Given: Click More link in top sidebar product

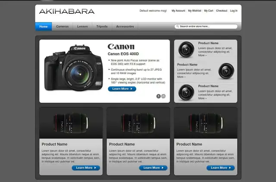Looking at the screenshot, I should (x=202, y=56).
